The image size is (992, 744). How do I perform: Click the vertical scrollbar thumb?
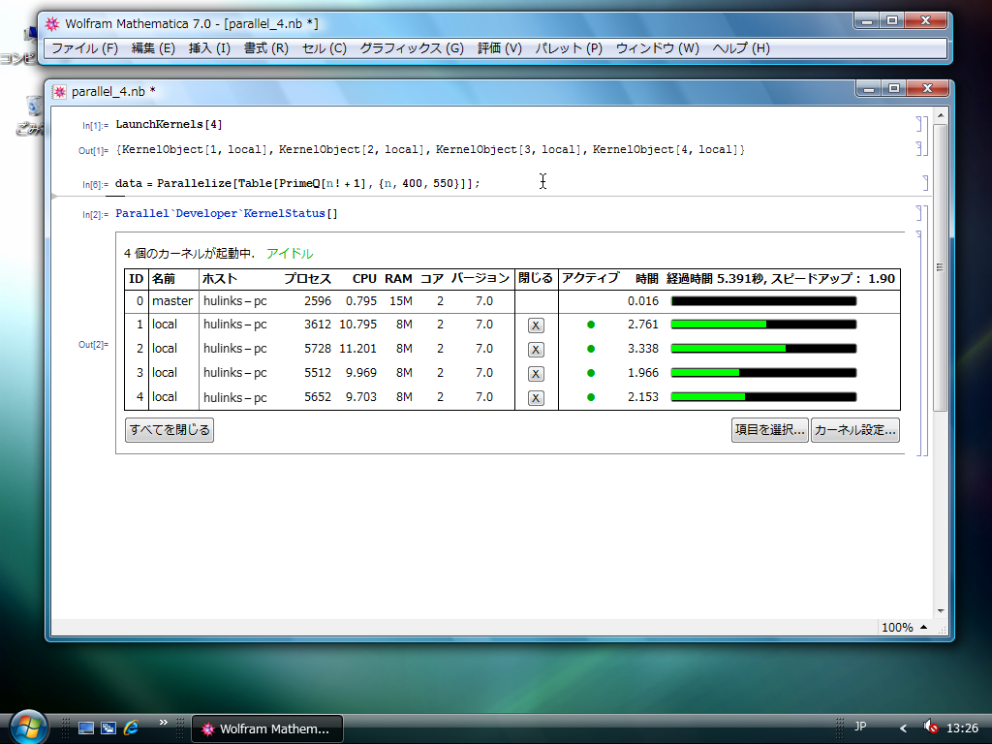coord(940,267)
